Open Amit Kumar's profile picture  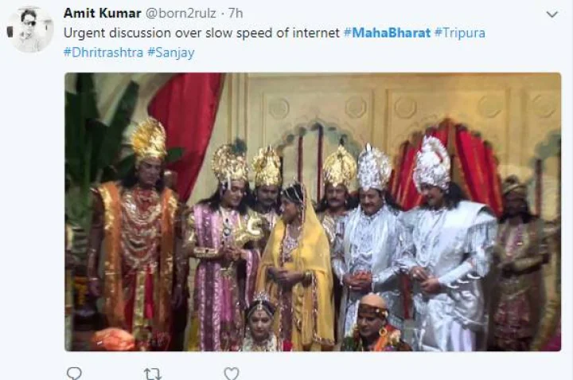point(31,29)
